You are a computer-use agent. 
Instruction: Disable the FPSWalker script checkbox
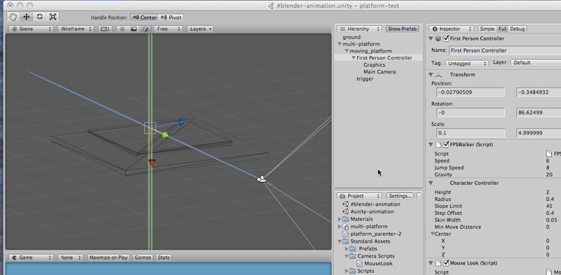(x=446, y=145)
